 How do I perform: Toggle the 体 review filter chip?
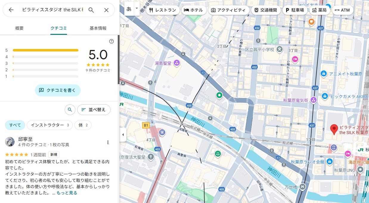(83, 125)
